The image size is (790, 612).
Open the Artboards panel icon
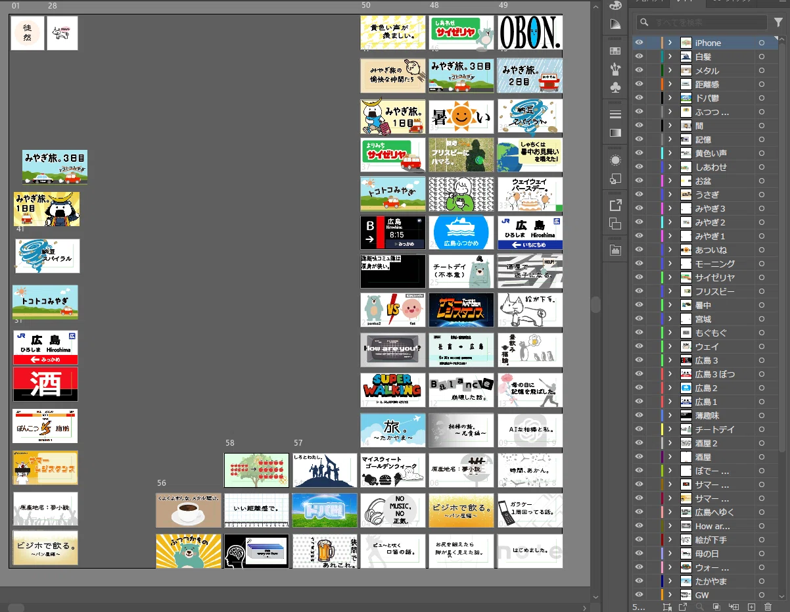click(x=615, y=224)
